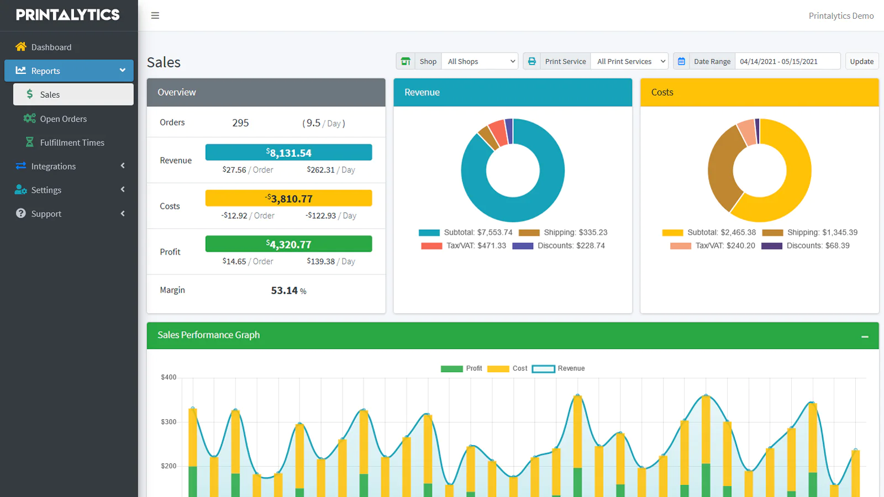Click the $4,320.77 profit bar

288,244
